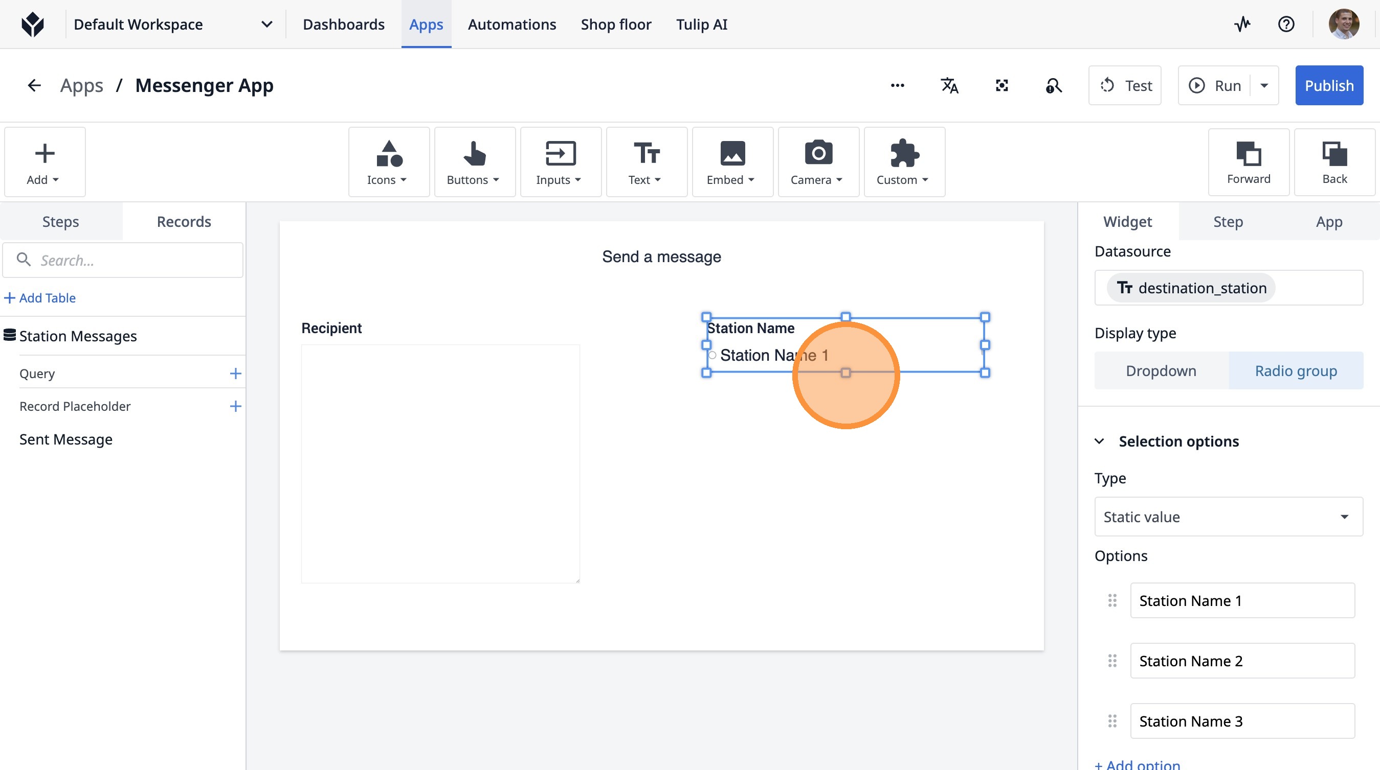Switch to the Steps tab
This screenshot has height=770, width=1380.
60,222
